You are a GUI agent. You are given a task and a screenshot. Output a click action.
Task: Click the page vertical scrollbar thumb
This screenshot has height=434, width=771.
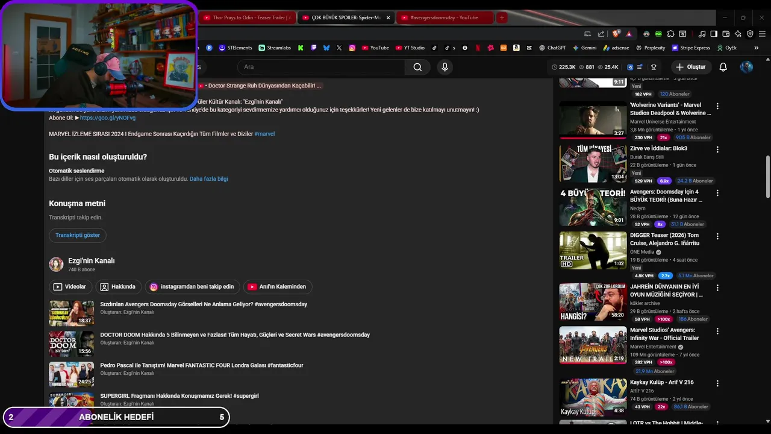[767, 177]
